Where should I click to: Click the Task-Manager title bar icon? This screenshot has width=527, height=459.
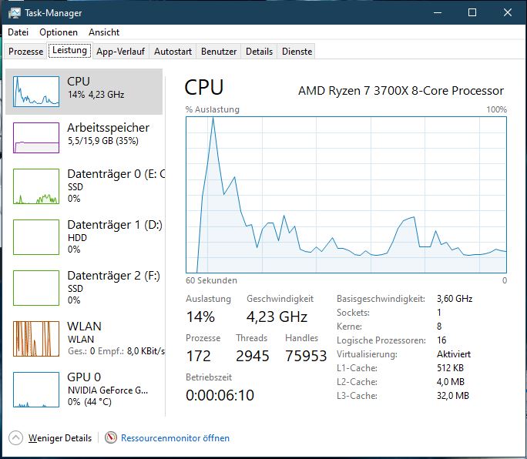tap(15, 13)
